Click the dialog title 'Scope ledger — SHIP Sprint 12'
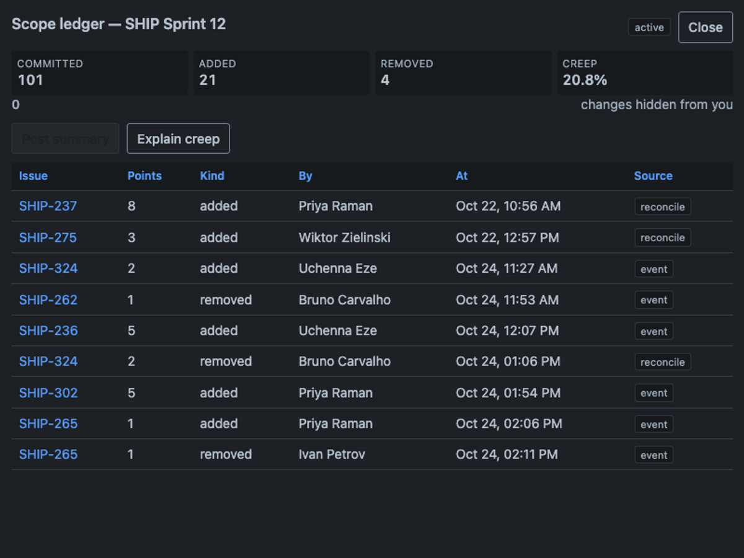The height and width of the screenshot is (558, 744). click(118, 24)
